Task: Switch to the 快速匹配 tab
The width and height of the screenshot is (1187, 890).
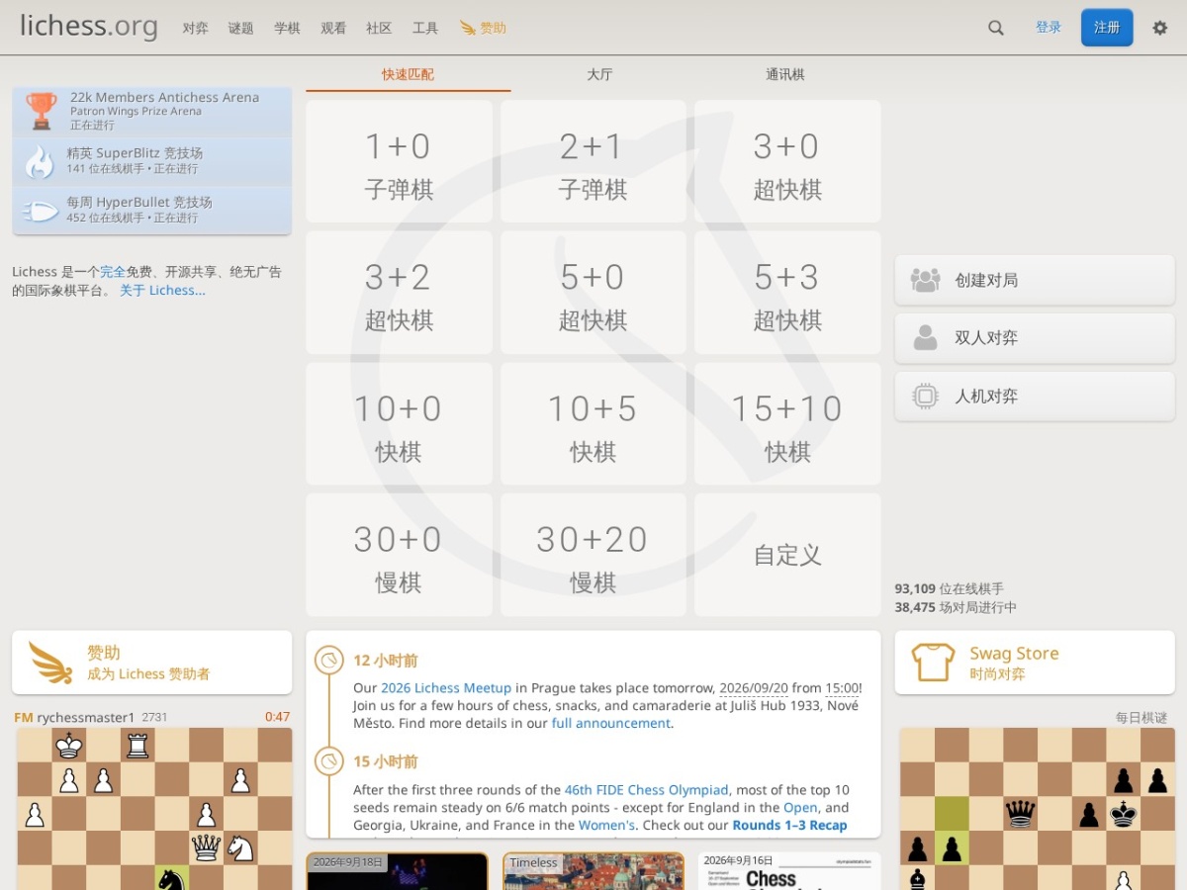Action: click(409, 74)
